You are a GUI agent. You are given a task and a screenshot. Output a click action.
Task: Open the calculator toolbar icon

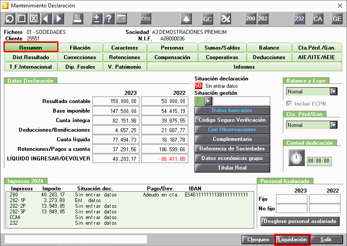pyautogui.click(x=121, y=19)
